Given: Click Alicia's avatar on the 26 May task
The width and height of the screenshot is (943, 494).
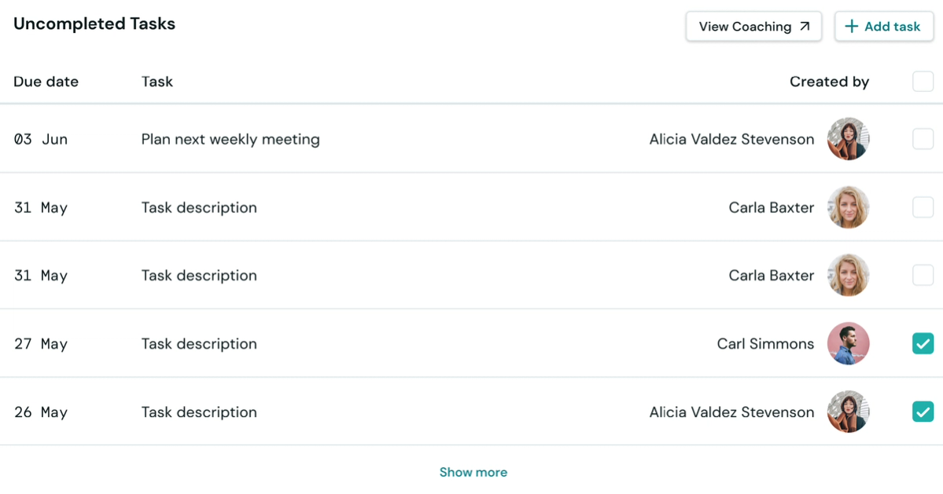Looking at the screenshot, I should (x=848, y=412).
